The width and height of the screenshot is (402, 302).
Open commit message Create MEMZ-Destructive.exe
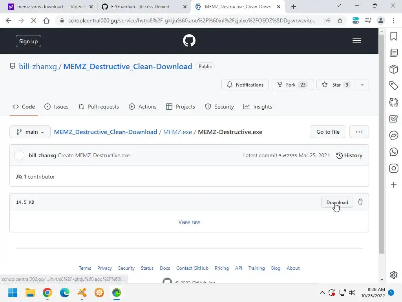(93, 155)
